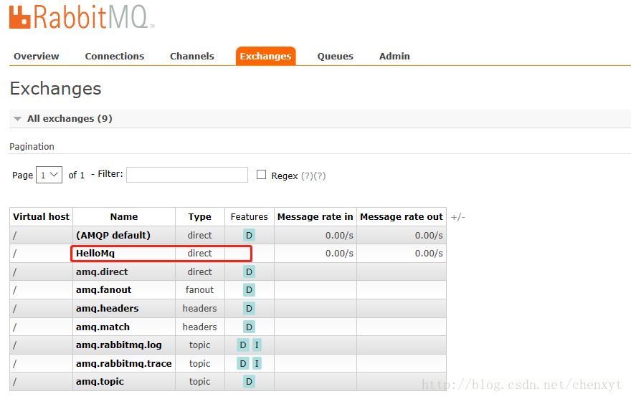This screenshot has width=631, height=399.
Task: Open the Overview tab
Action: point(37,57)
